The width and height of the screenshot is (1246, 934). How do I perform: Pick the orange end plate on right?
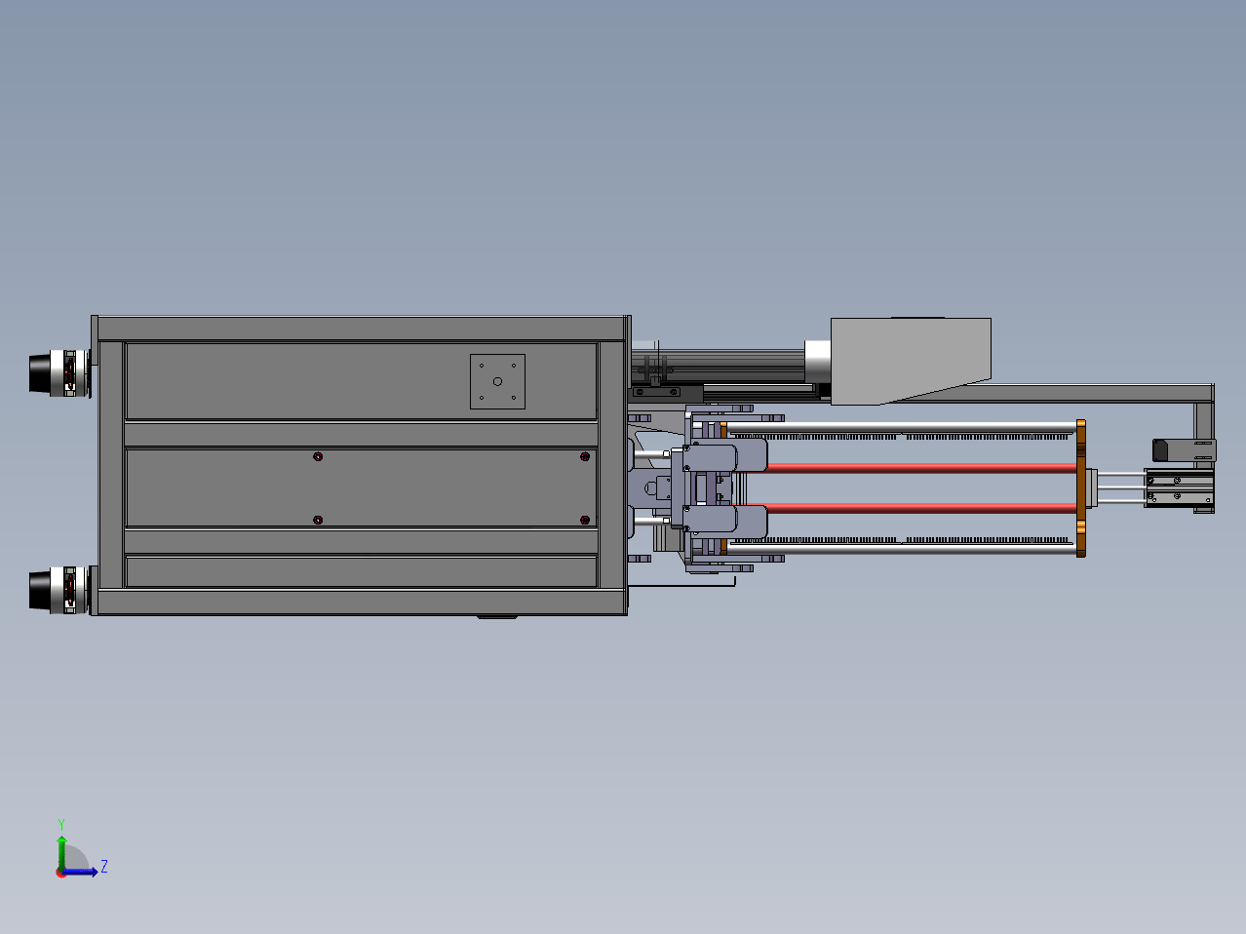(x=1080, y=488)
